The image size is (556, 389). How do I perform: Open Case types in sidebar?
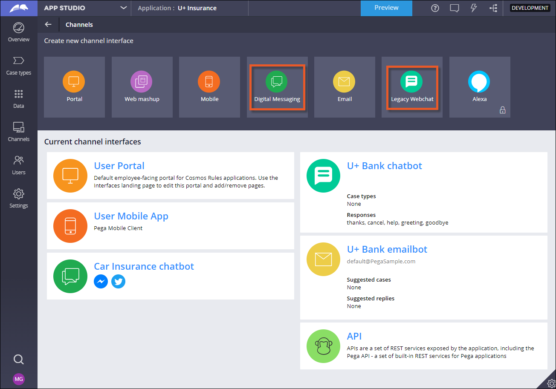tap(18, 66)
